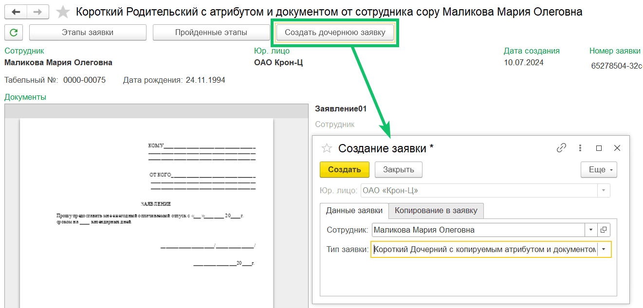
Task: Open the three-dot menu in the dialog
Action: click(580, 148)
